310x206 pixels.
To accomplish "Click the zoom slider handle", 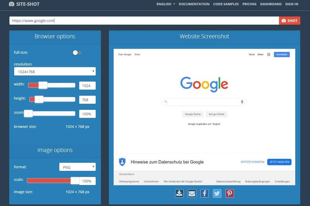I will pos(28,114).
